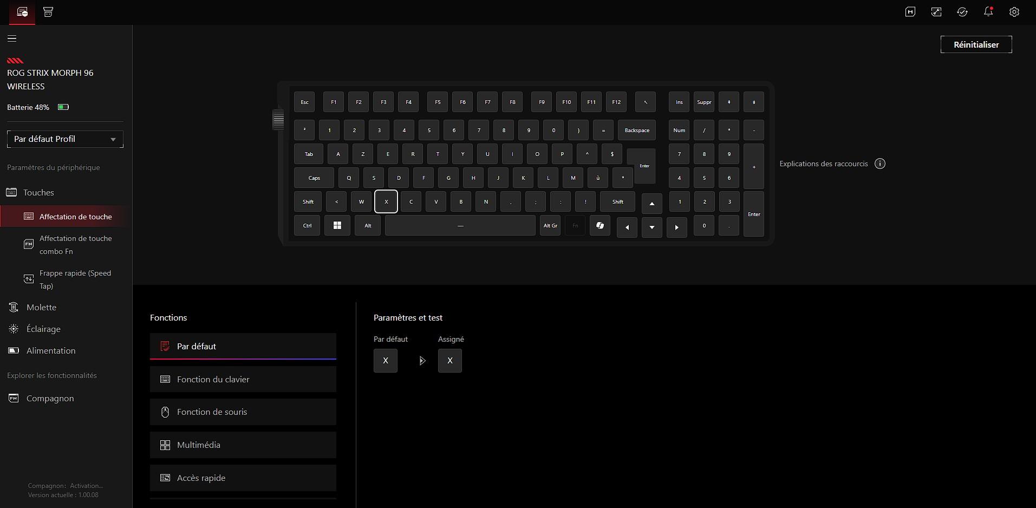
Task: Switch to the device library tab
Action: [48, 12]
